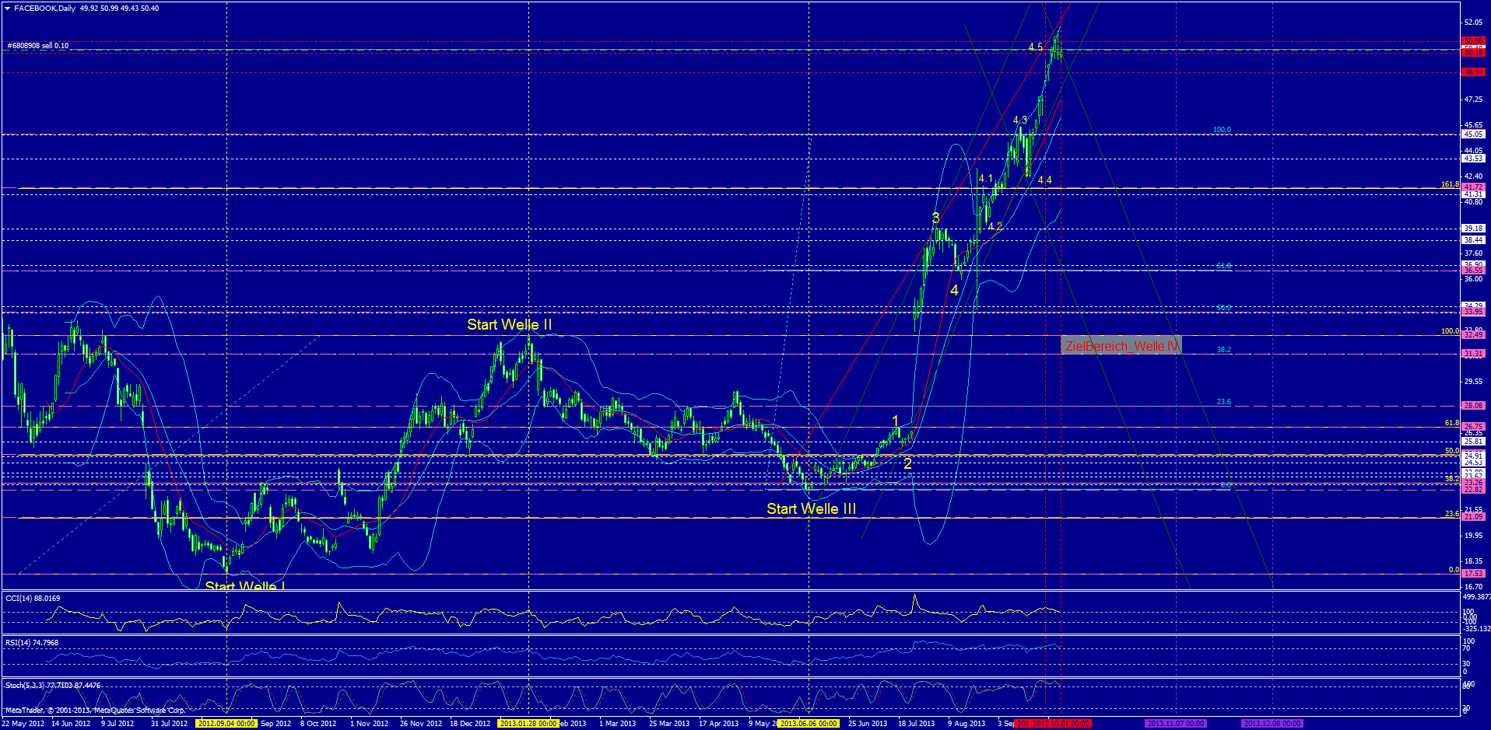Click the Stoch(5,3,3) indicator label
Image resolution: width=1491 pixels, height=730 pixels.
pyautogui.click(x=53, y=686)
